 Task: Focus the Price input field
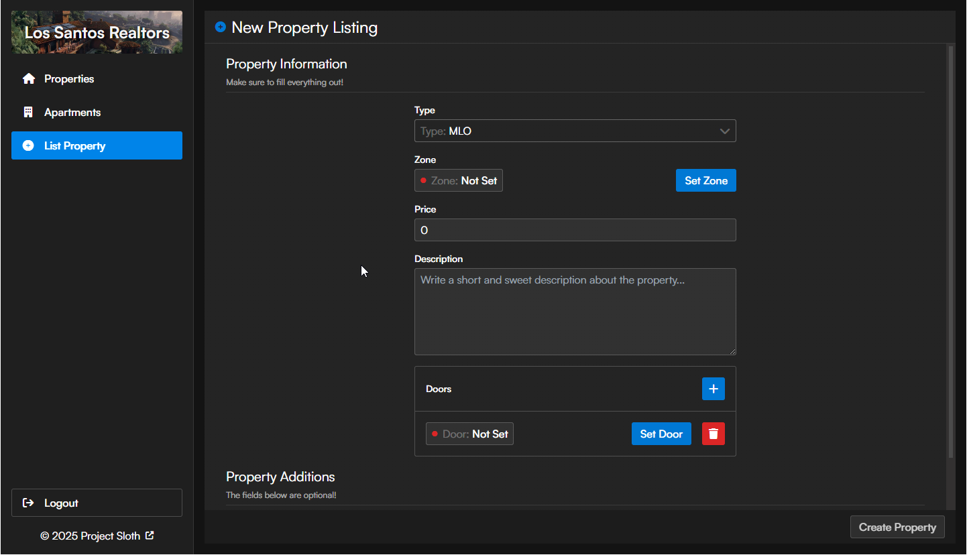coord(575,230)
